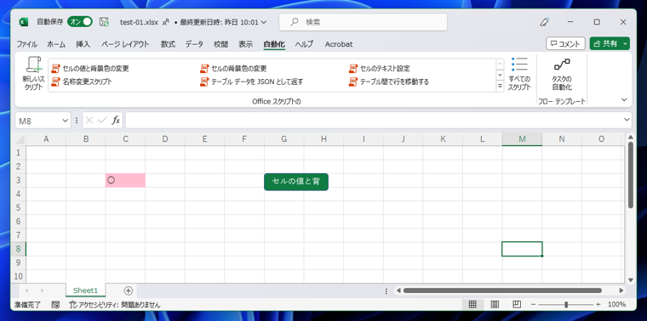Screen dimensions: 647x321
Task: Open the Acrobat tab
Action: click(339, 44)
